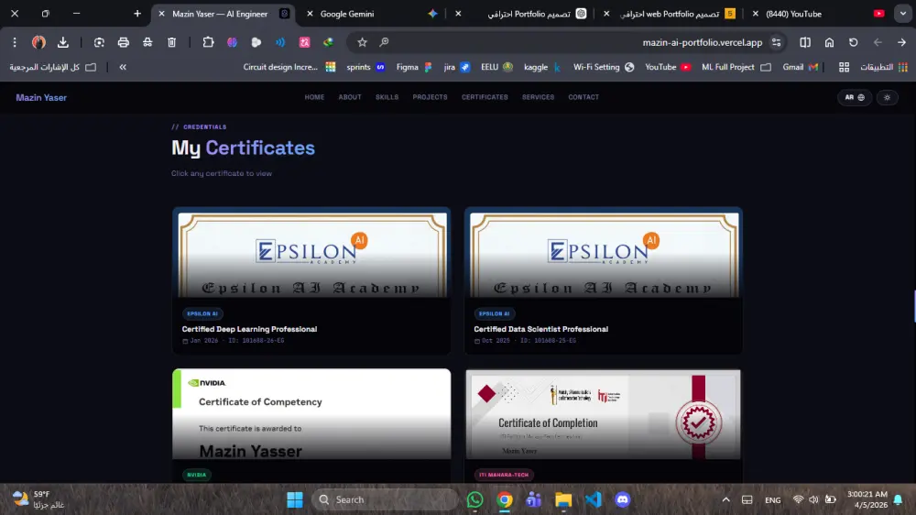Go to CONTACT in site navigation
The image size is (916, 515).
(583, 97)
